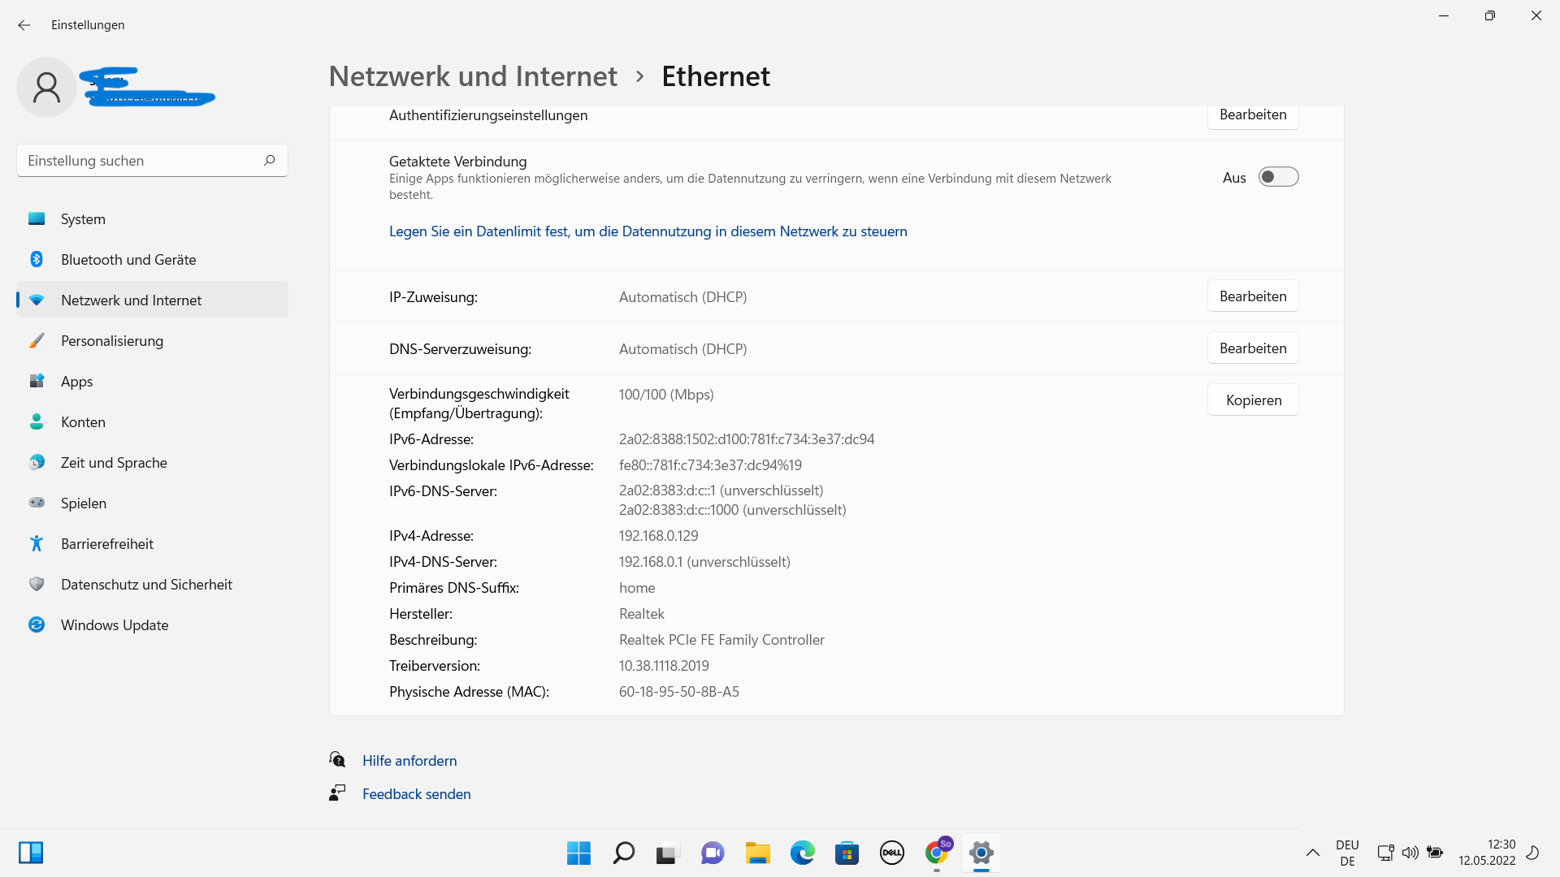
Task: Edit the DNS-Serverzuweisung setting
Action: tap(1252, 348)
